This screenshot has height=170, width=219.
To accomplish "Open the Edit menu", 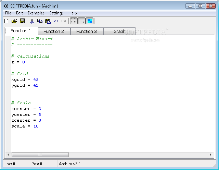I will tap(20, 13).
